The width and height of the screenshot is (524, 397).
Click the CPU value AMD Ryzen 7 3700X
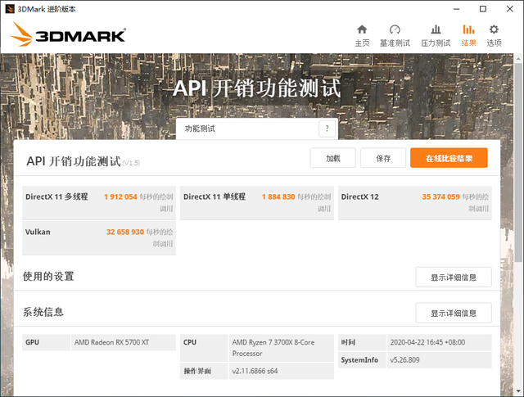(273, 348)
